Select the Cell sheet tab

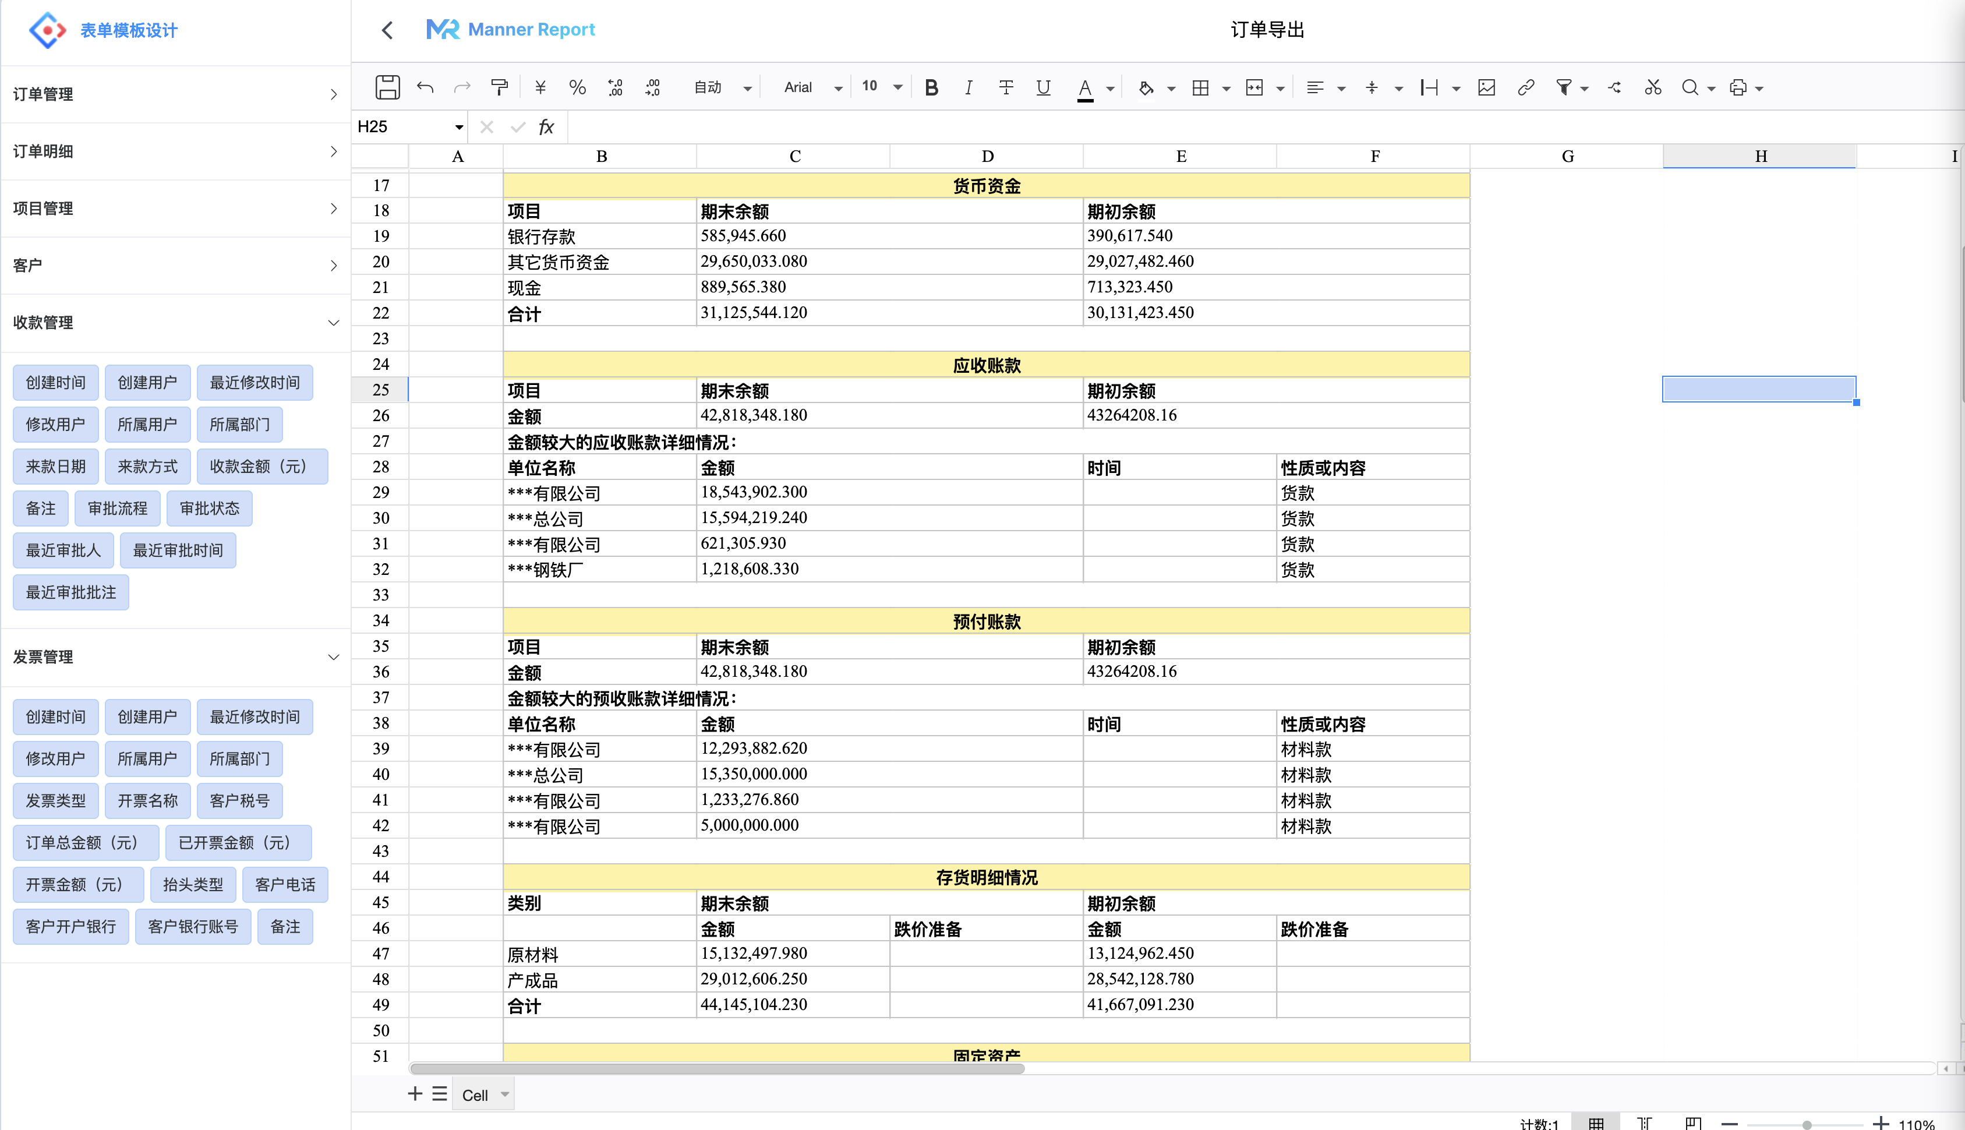point(475,1094)
